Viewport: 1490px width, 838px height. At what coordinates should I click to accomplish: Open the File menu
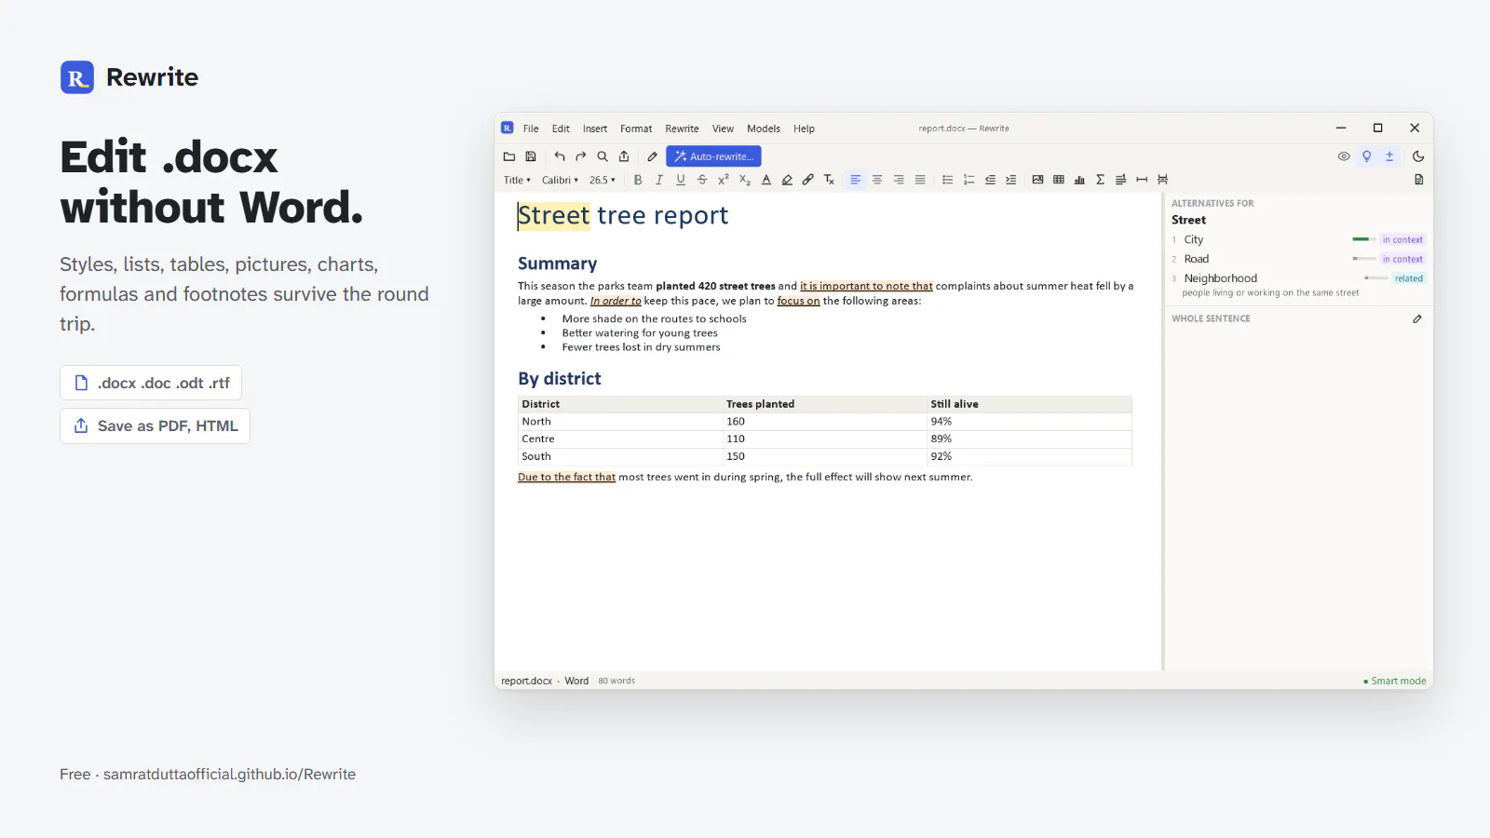pos(531,128)
